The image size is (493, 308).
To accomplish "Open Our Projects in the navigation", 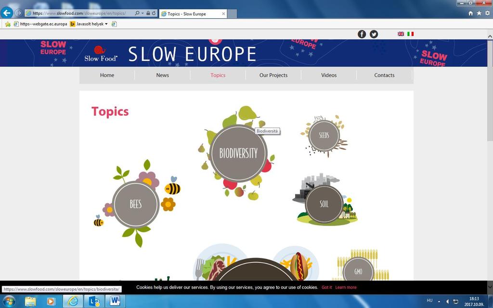I will click(x=273, y=75).
